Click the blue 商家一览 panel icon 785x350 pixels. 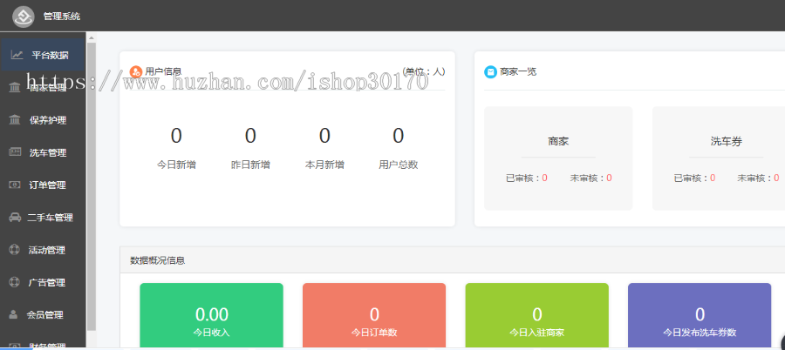(490, 71)
